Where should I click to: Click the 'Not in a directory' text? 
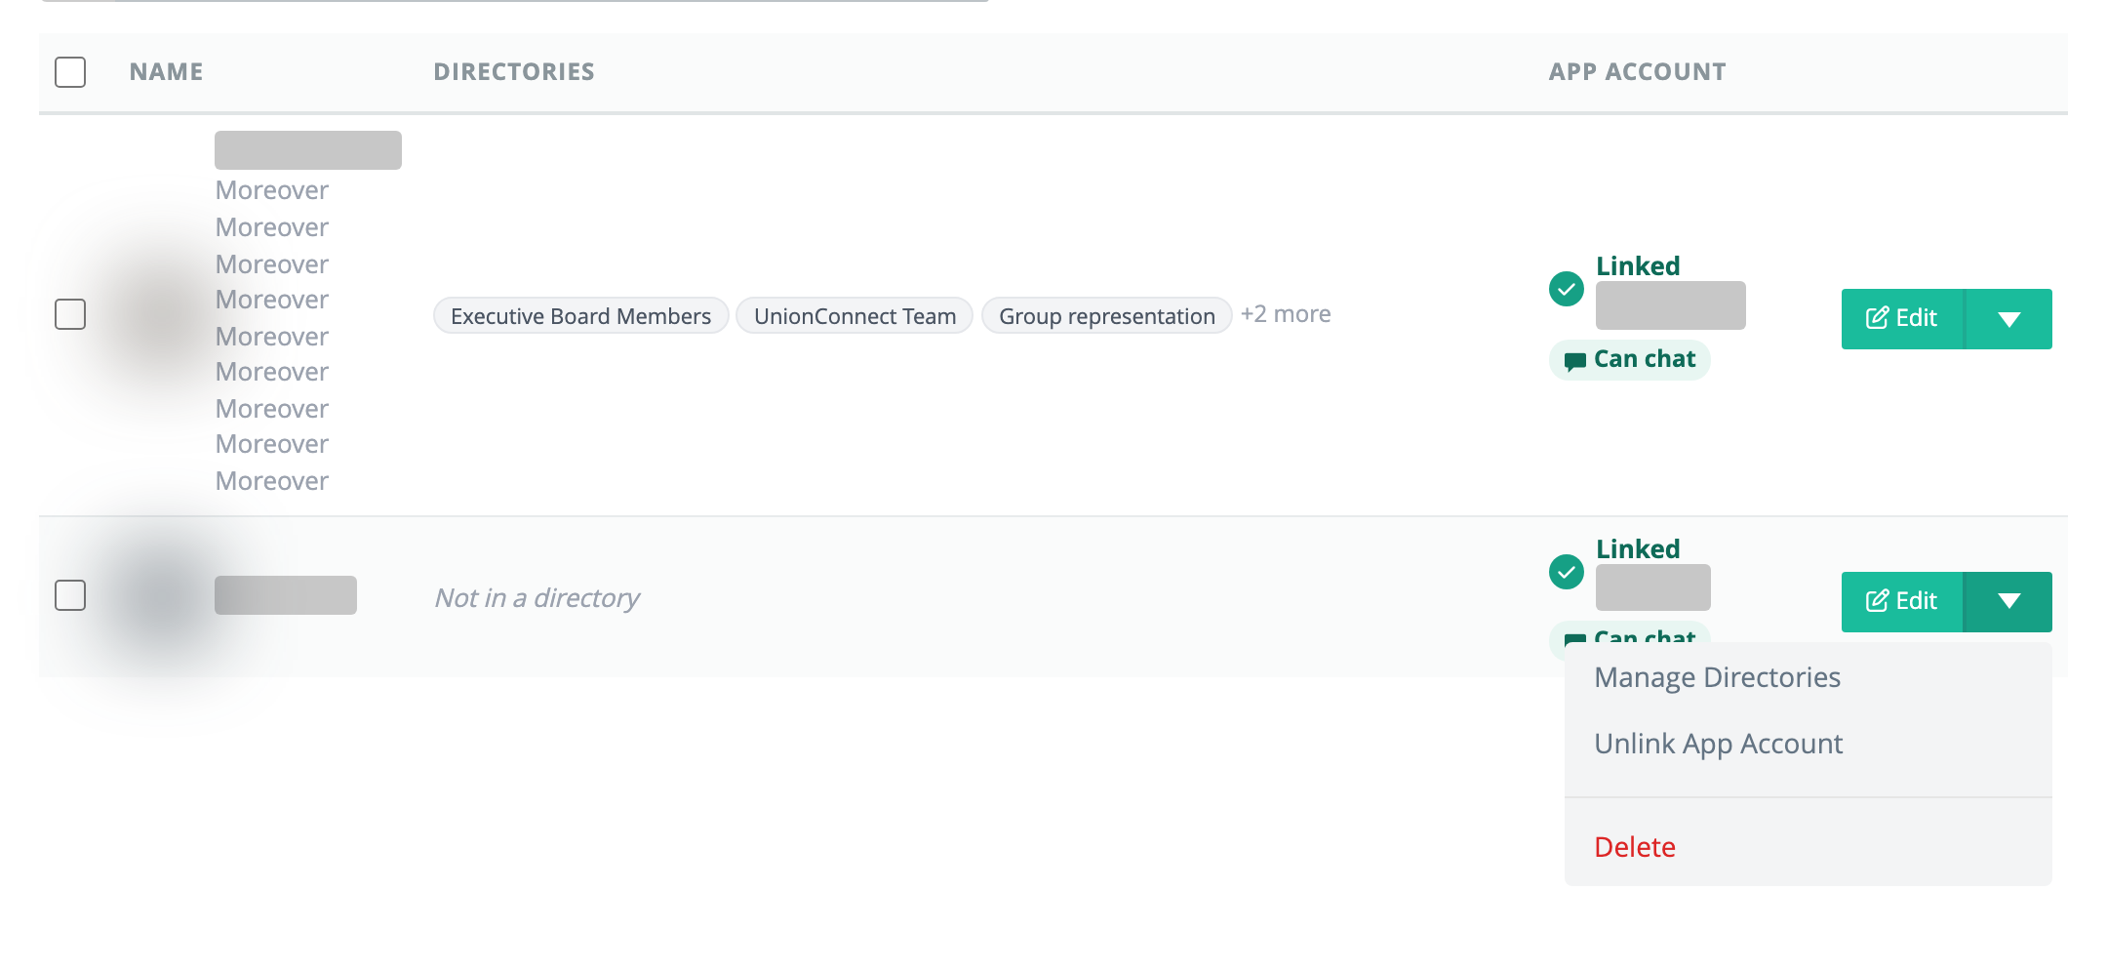coord(537,597)
